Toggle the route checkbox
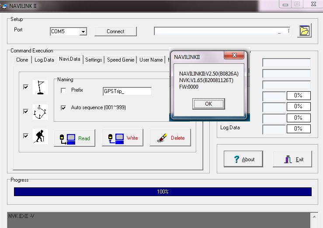Image resolution: width=323 pixels, height=228 pixels. (26, 111)
